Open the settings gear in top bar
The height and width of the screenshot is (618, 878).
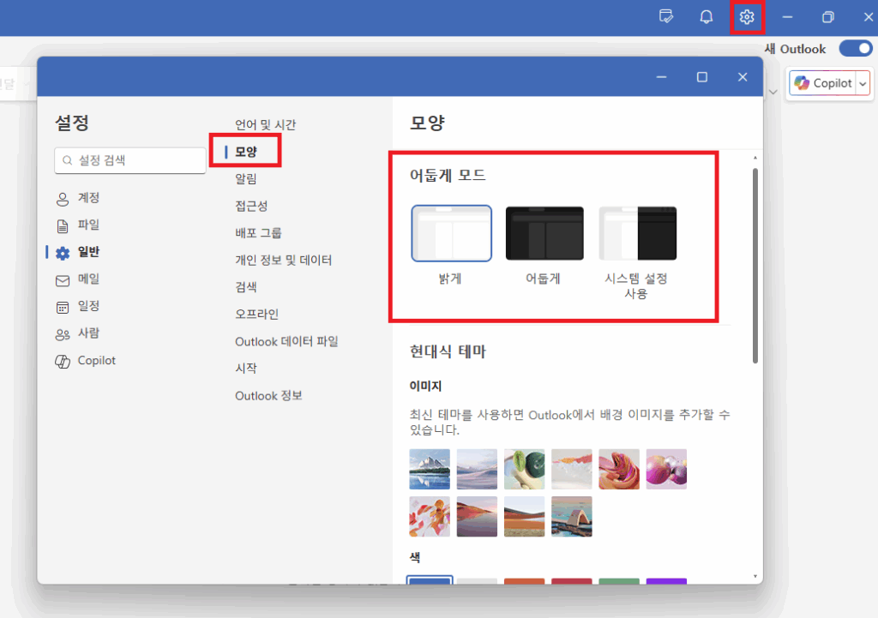click(x=747, y=16)
